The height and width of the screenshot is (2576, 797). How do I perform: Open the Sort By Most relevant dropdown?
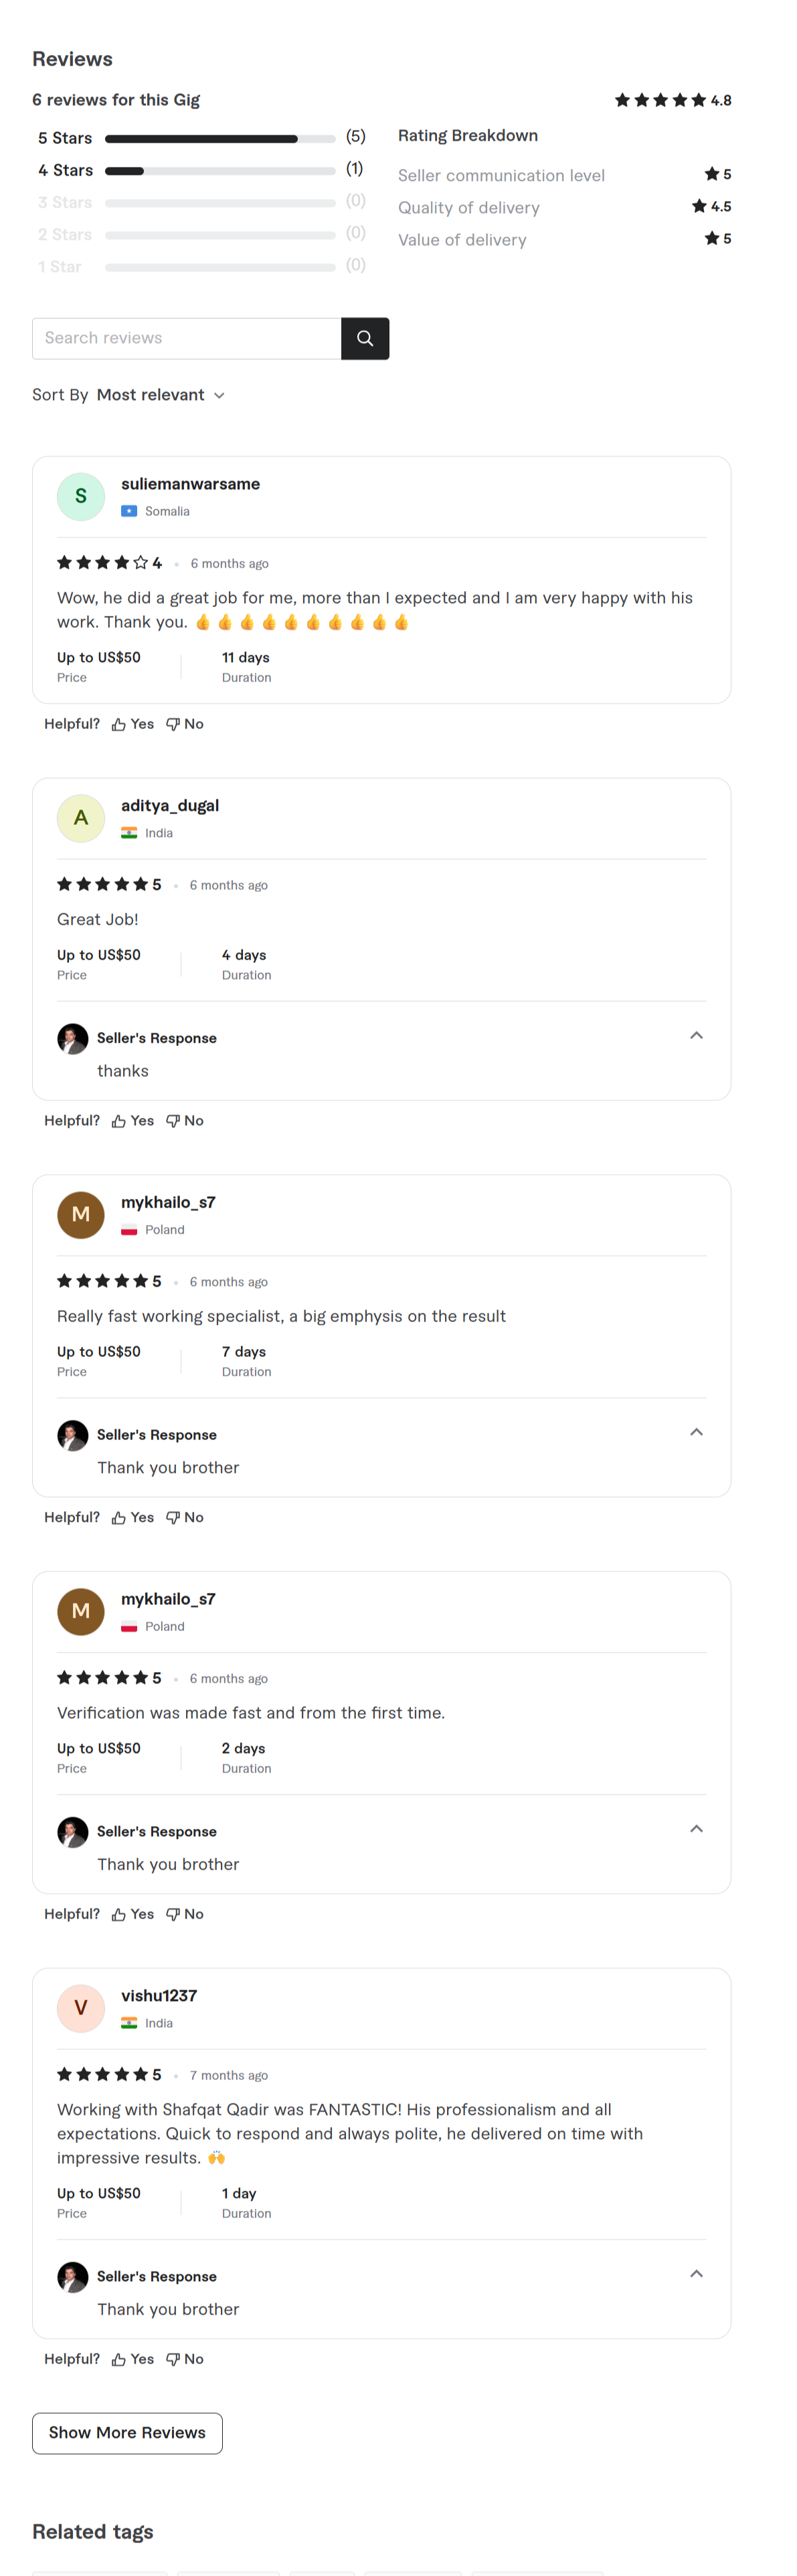(159, 395)
